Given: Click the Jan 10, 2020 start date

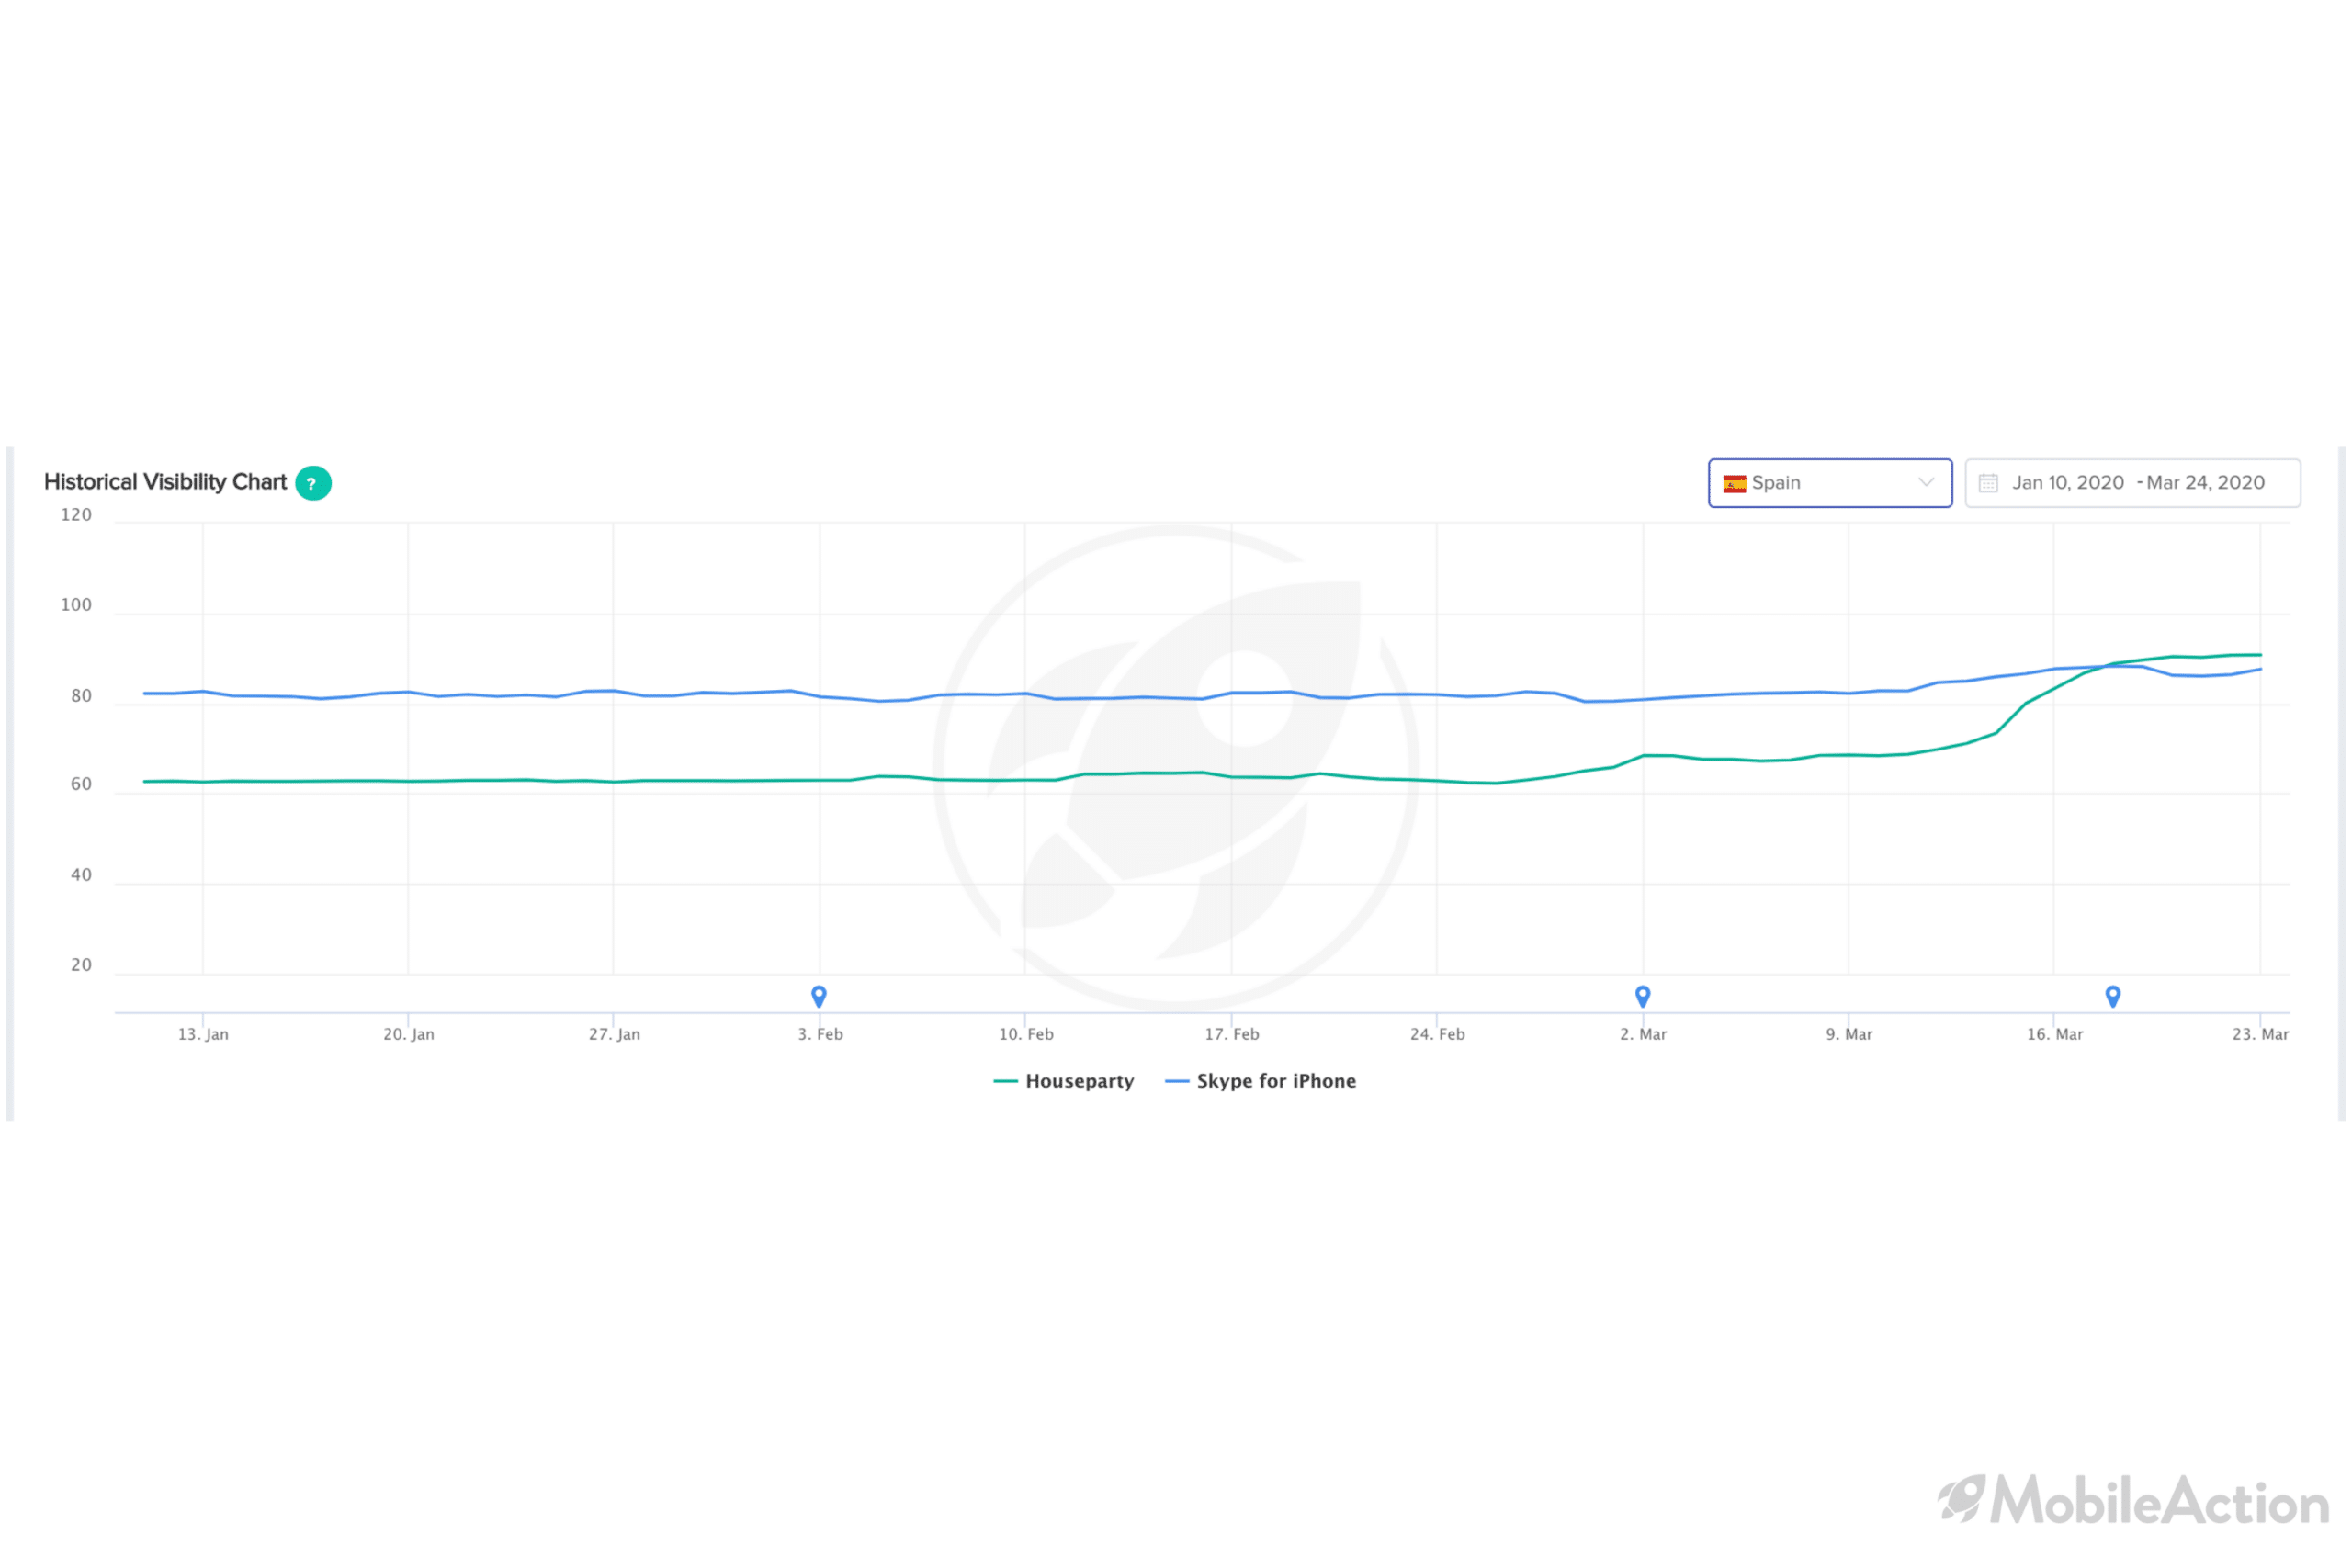Looking at the screenshot, I should (x=2068, y=483).
